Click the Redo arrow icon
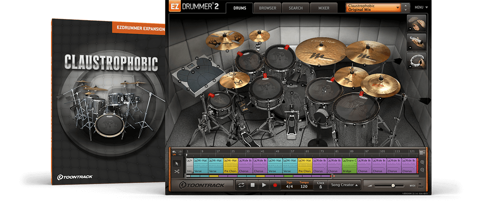Screen dimensions: 483x208 (180, 152)
